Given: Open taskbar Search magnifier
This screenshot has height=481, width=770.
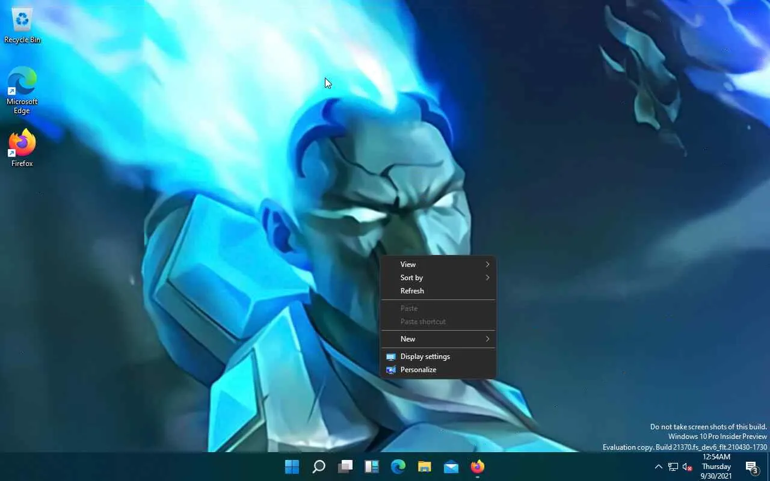Looking at the screenshot, I should coord(319,467).
